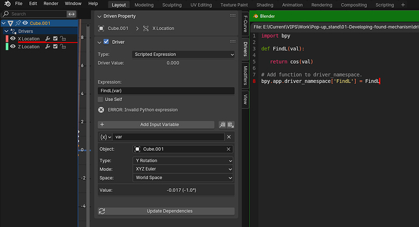This screenshot has width=419, height=227.
Task: Click the Driver panel drag grip dots
Action: [x=233, y=42]
